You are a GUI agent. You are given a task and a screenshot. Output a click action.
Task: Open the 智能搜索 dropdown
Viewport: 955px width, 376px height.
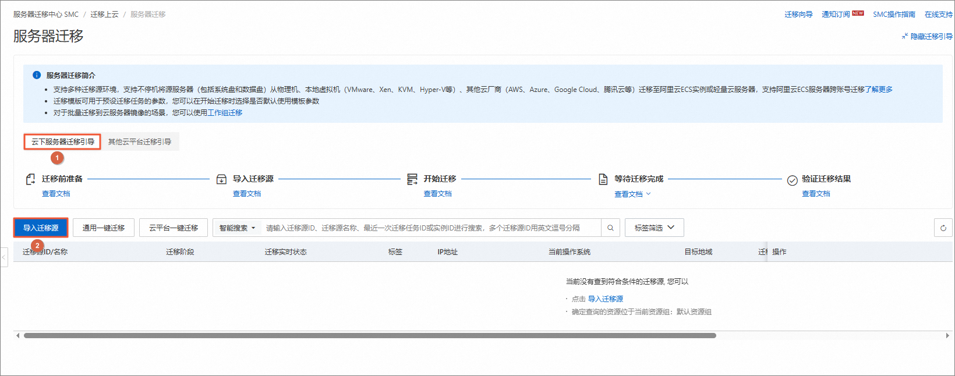(x=237, y=228)
